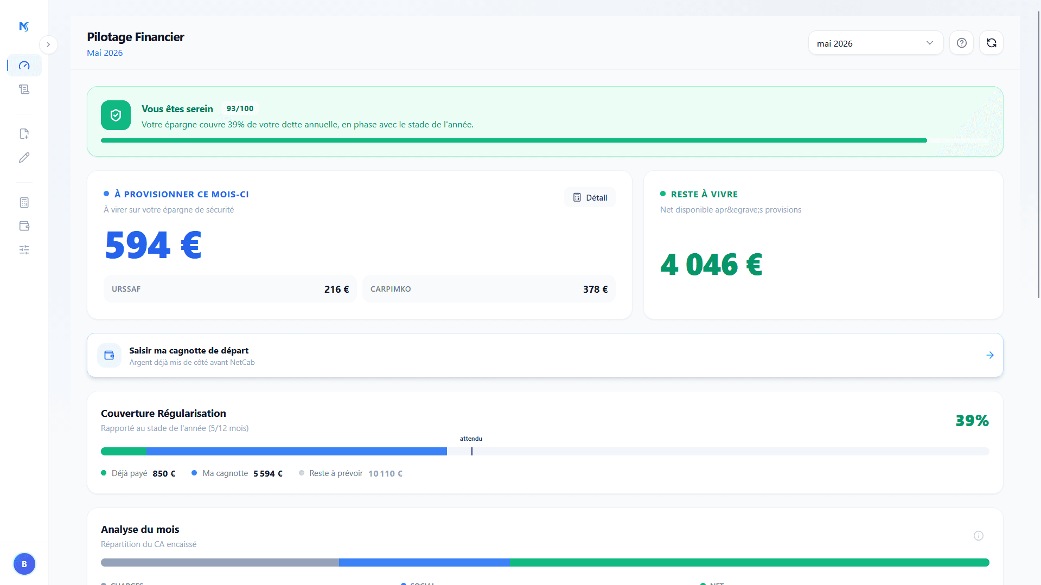Open Saisir ma cagnotte de départ card

click(545, 355)
